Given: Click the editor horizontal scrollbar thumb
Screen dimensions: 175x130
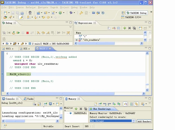Looking at the screenshot, I should pos(62,93).
